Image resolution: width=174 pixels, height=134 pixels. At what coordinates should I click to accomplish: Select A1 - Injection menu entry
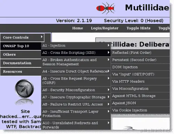[76, 45]
